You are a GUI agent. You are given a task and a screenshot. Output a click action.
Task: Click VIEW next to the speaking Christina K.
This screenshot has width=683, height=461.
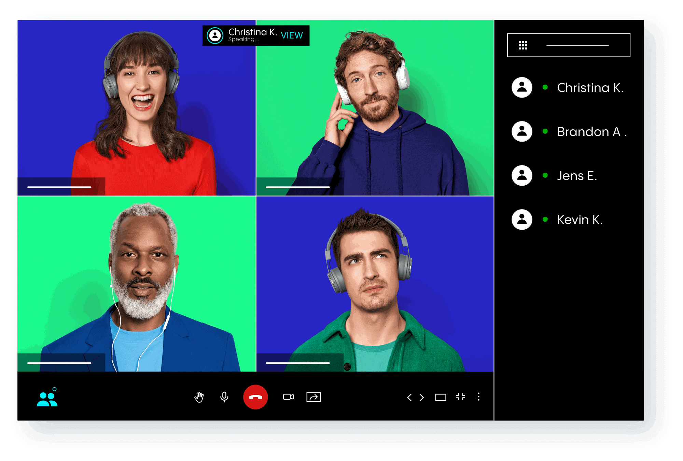(x=292, y=35)
